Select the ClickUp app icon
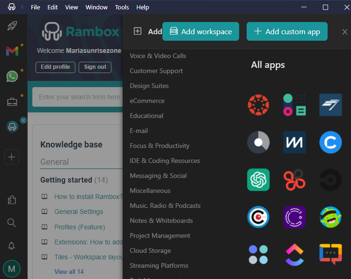The height and width of the screenshot is (279, 351). pyautogui.click(x=294, y=254)
